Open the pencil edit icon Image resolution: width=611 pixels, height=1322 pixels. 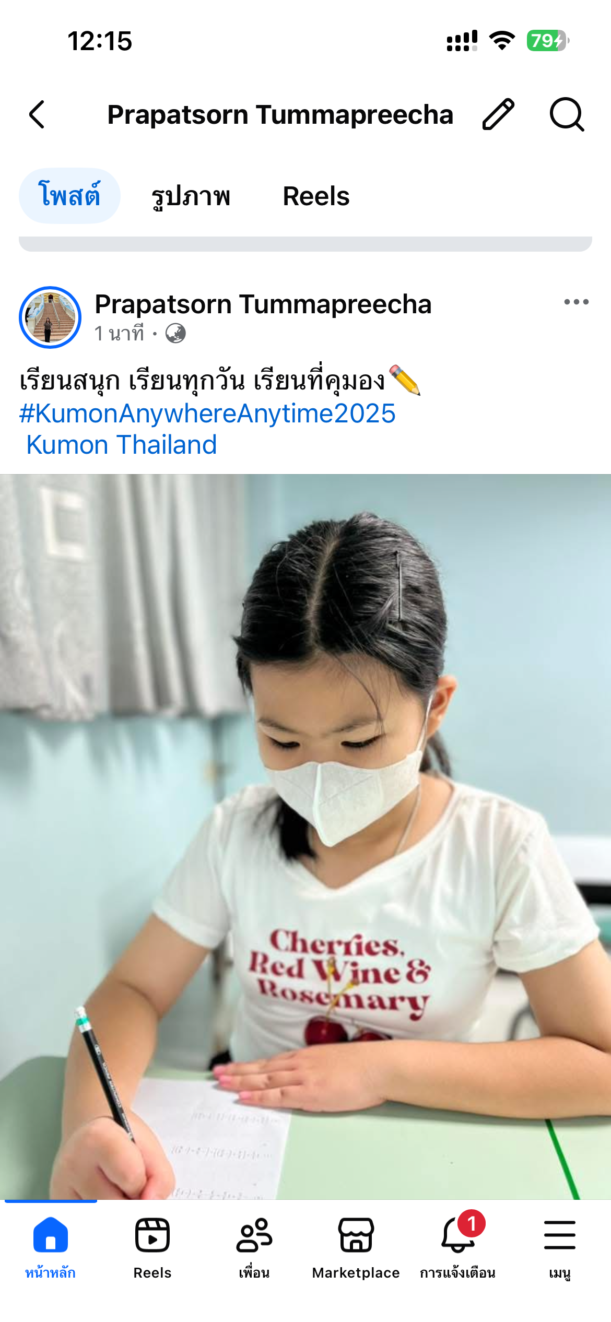tap(498, 114)
